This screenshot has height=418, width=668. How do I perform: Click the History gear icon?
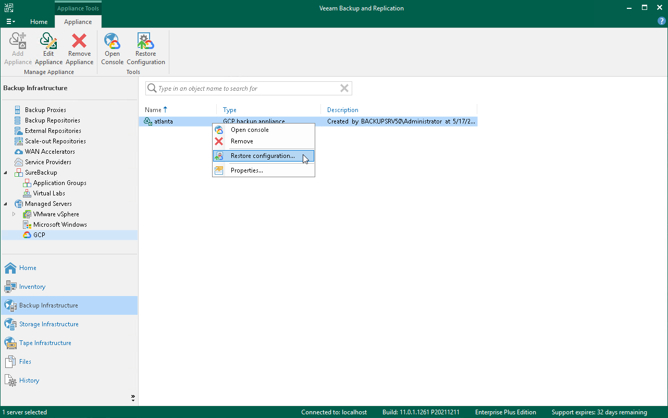tap(10, 380)
